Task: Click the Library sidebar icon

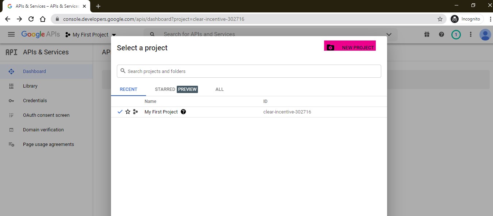Action: [11, 86]
